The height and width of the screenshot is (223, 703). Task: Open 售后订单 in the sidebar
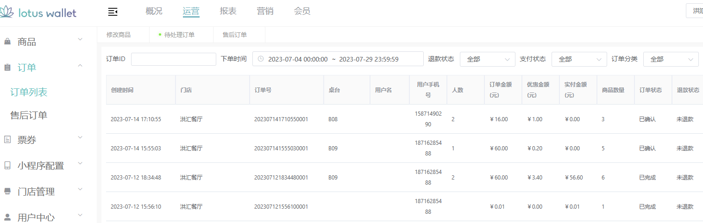tap(29, 116)
